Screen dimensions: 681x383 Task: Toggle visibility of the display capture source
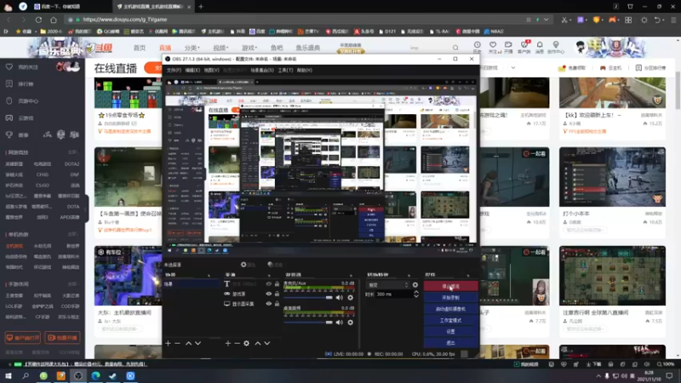coord(268,304)
